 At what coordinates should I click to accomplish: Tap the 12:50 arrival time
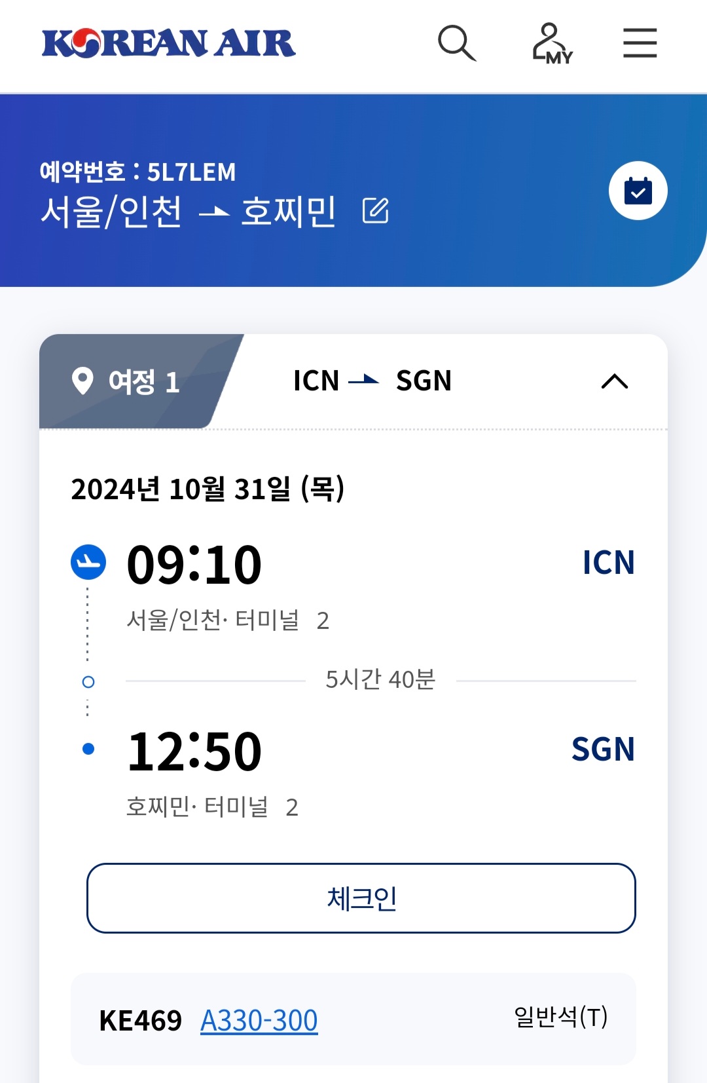pyautogui.click(x=194, y=751)
